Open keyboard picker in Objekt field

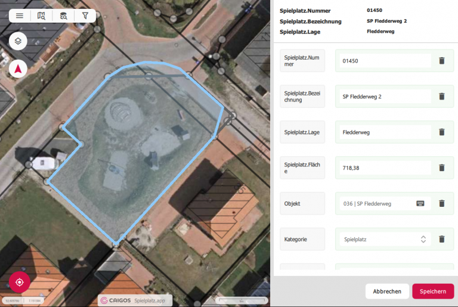420,203
